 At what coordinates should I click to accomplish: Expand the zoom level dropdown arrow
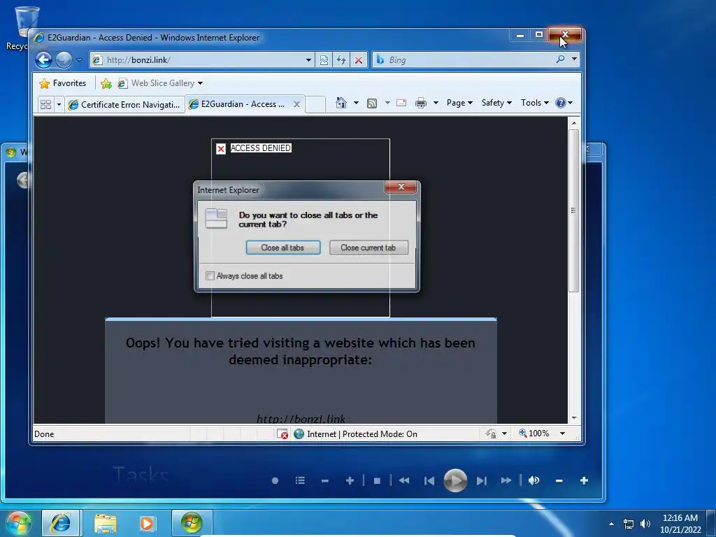click(x=563, y=434)
